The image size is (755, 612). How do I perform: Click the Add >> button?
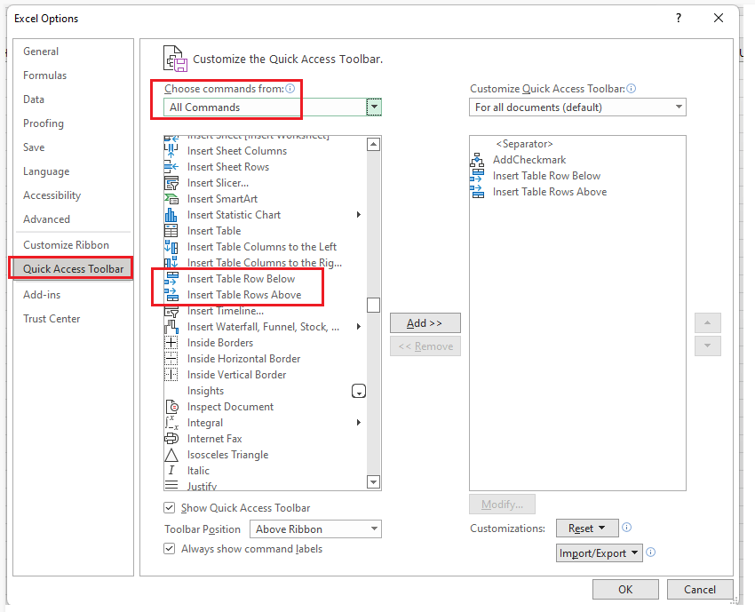pos(425,323)
